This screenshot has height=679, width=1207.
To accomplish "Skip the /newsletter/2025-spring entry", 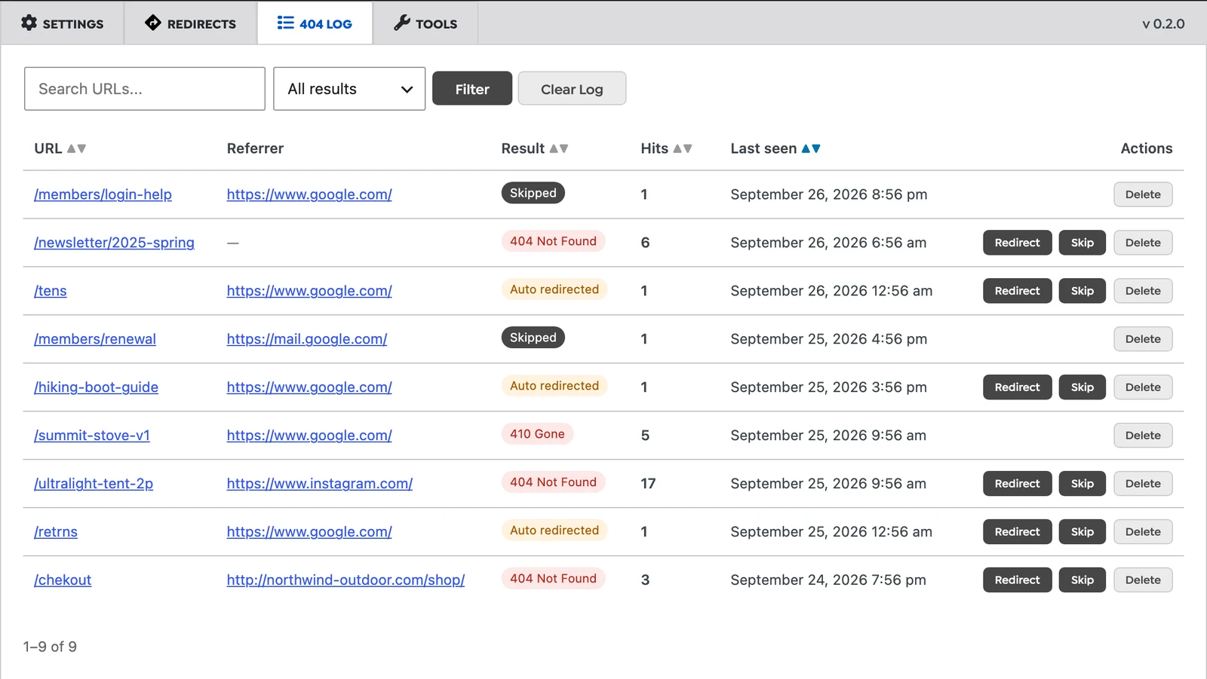I will point(1082,243).
